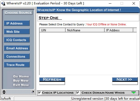Image resolution: width=140 pixels, height=101 pixels.
Task: Select Web Site source
Action: point(17,32)
